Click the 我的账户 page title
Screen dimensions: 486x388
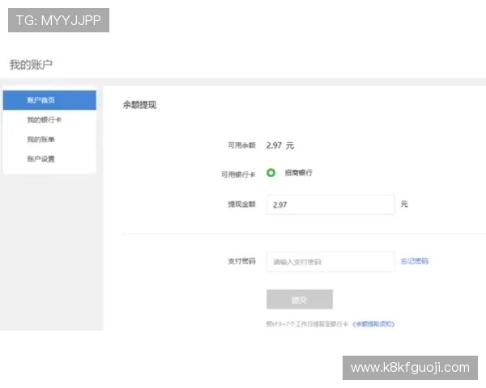point(31,65)
